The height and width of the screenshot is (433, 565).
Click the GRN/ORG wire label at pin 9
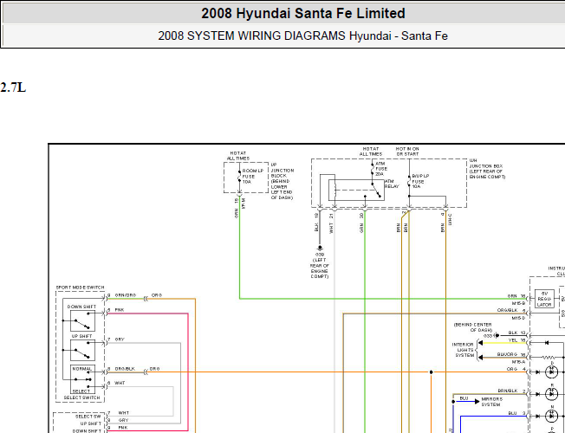(x=125, y=295)
